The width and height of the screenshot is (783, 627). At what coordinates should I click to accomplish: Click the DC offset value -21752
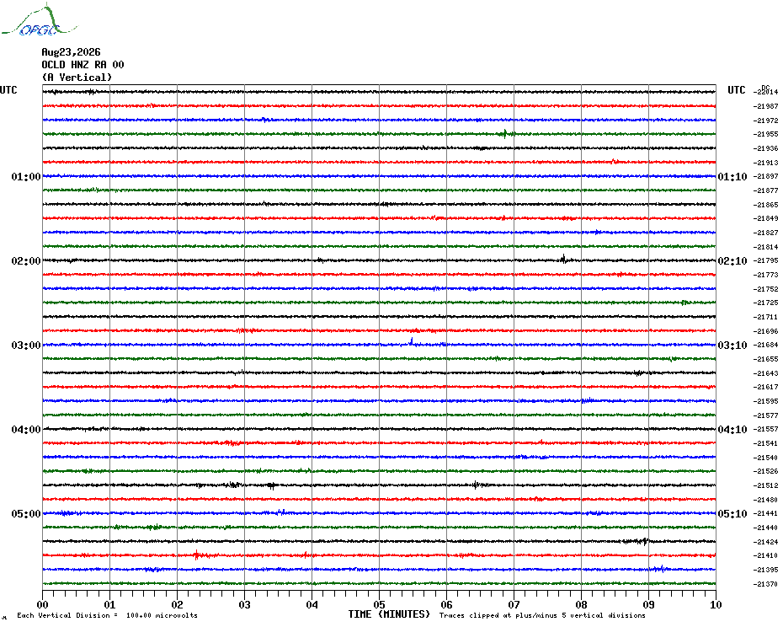(765, 289)
